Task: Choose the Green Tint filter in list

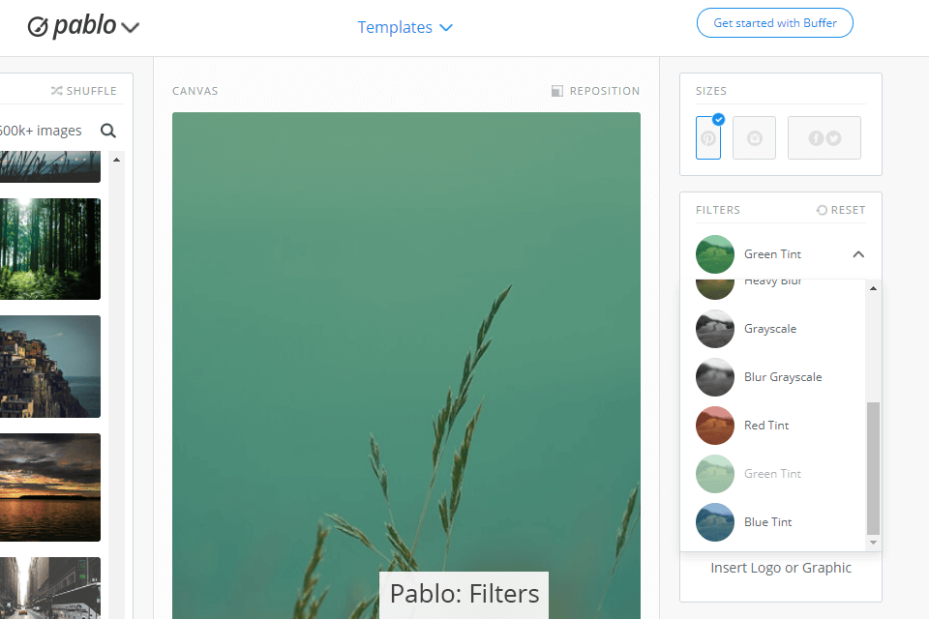Action: click(x=772, y=473)
